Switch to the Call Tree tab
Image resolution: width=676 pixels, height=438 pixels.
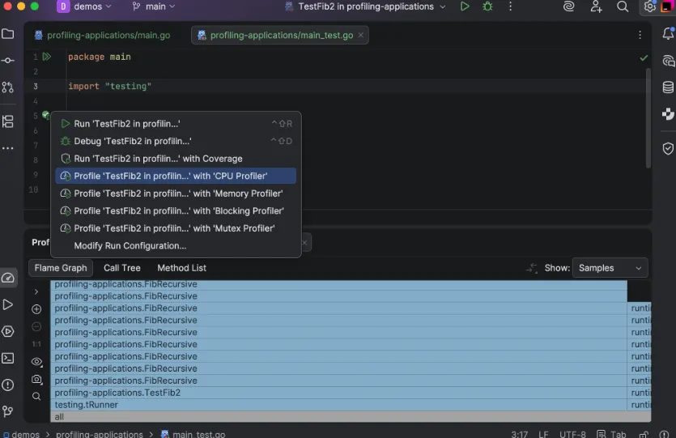click(121, 268)
